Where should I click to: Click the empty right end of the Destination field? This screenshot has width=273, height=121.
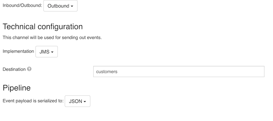[244, 71]
